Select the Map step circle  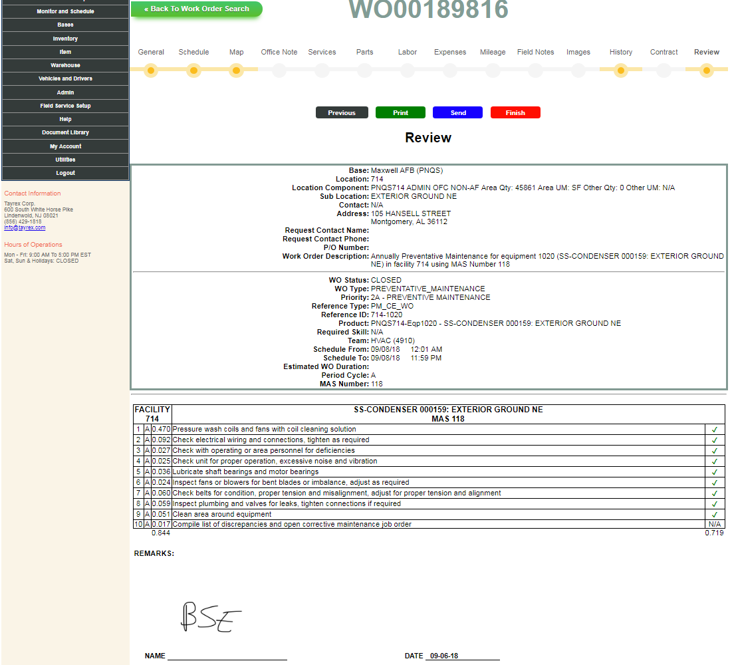[236, 70]
